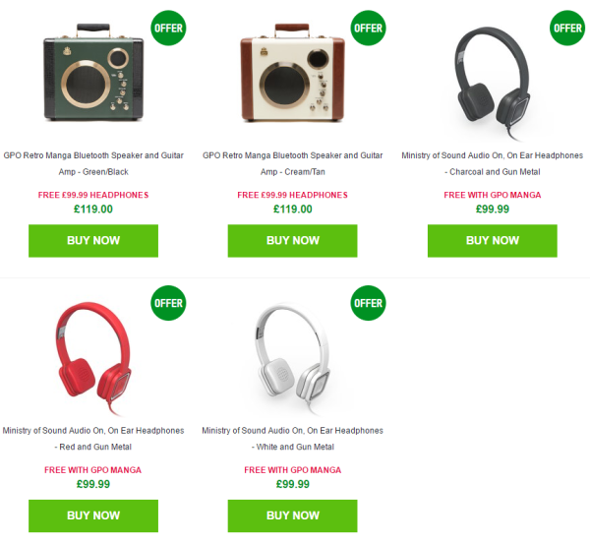Open the Cream/Tan speaker product title link

click(x=293, y=163)
